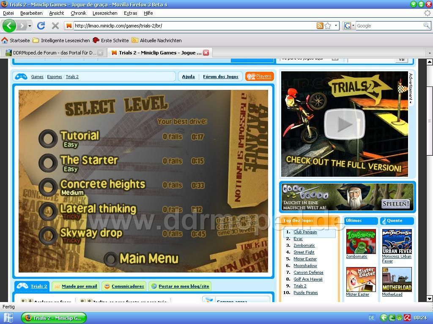
Task: Click the Zombomatic game thumbnail
Action: coord(361,241)
